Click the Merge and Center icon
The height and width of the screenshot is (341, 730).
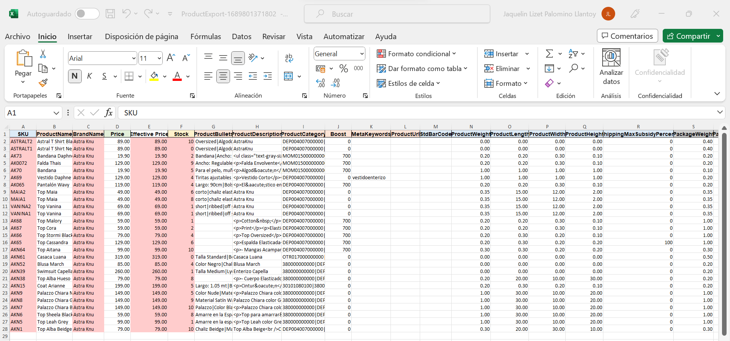pyautogui.click(x=289, y=76)
